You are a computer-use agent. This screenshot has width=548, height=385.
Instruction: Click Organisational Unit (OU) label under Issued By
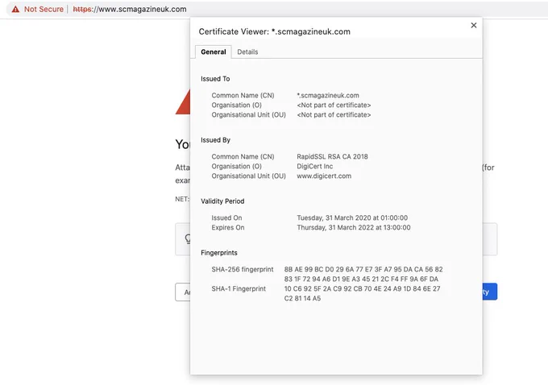tap(248, 176)
